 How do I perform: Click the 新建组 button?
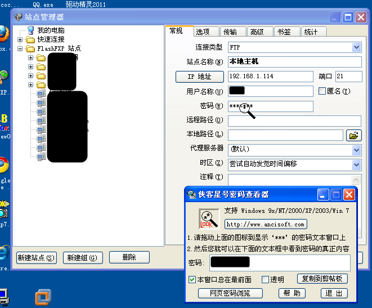click(83, 258)
